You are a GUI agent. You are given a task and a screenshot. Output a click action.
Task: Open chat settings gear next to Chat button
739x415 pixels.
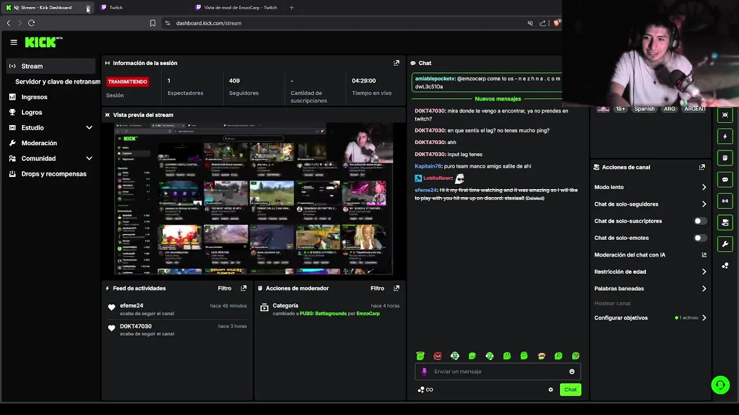click(550, 390)
